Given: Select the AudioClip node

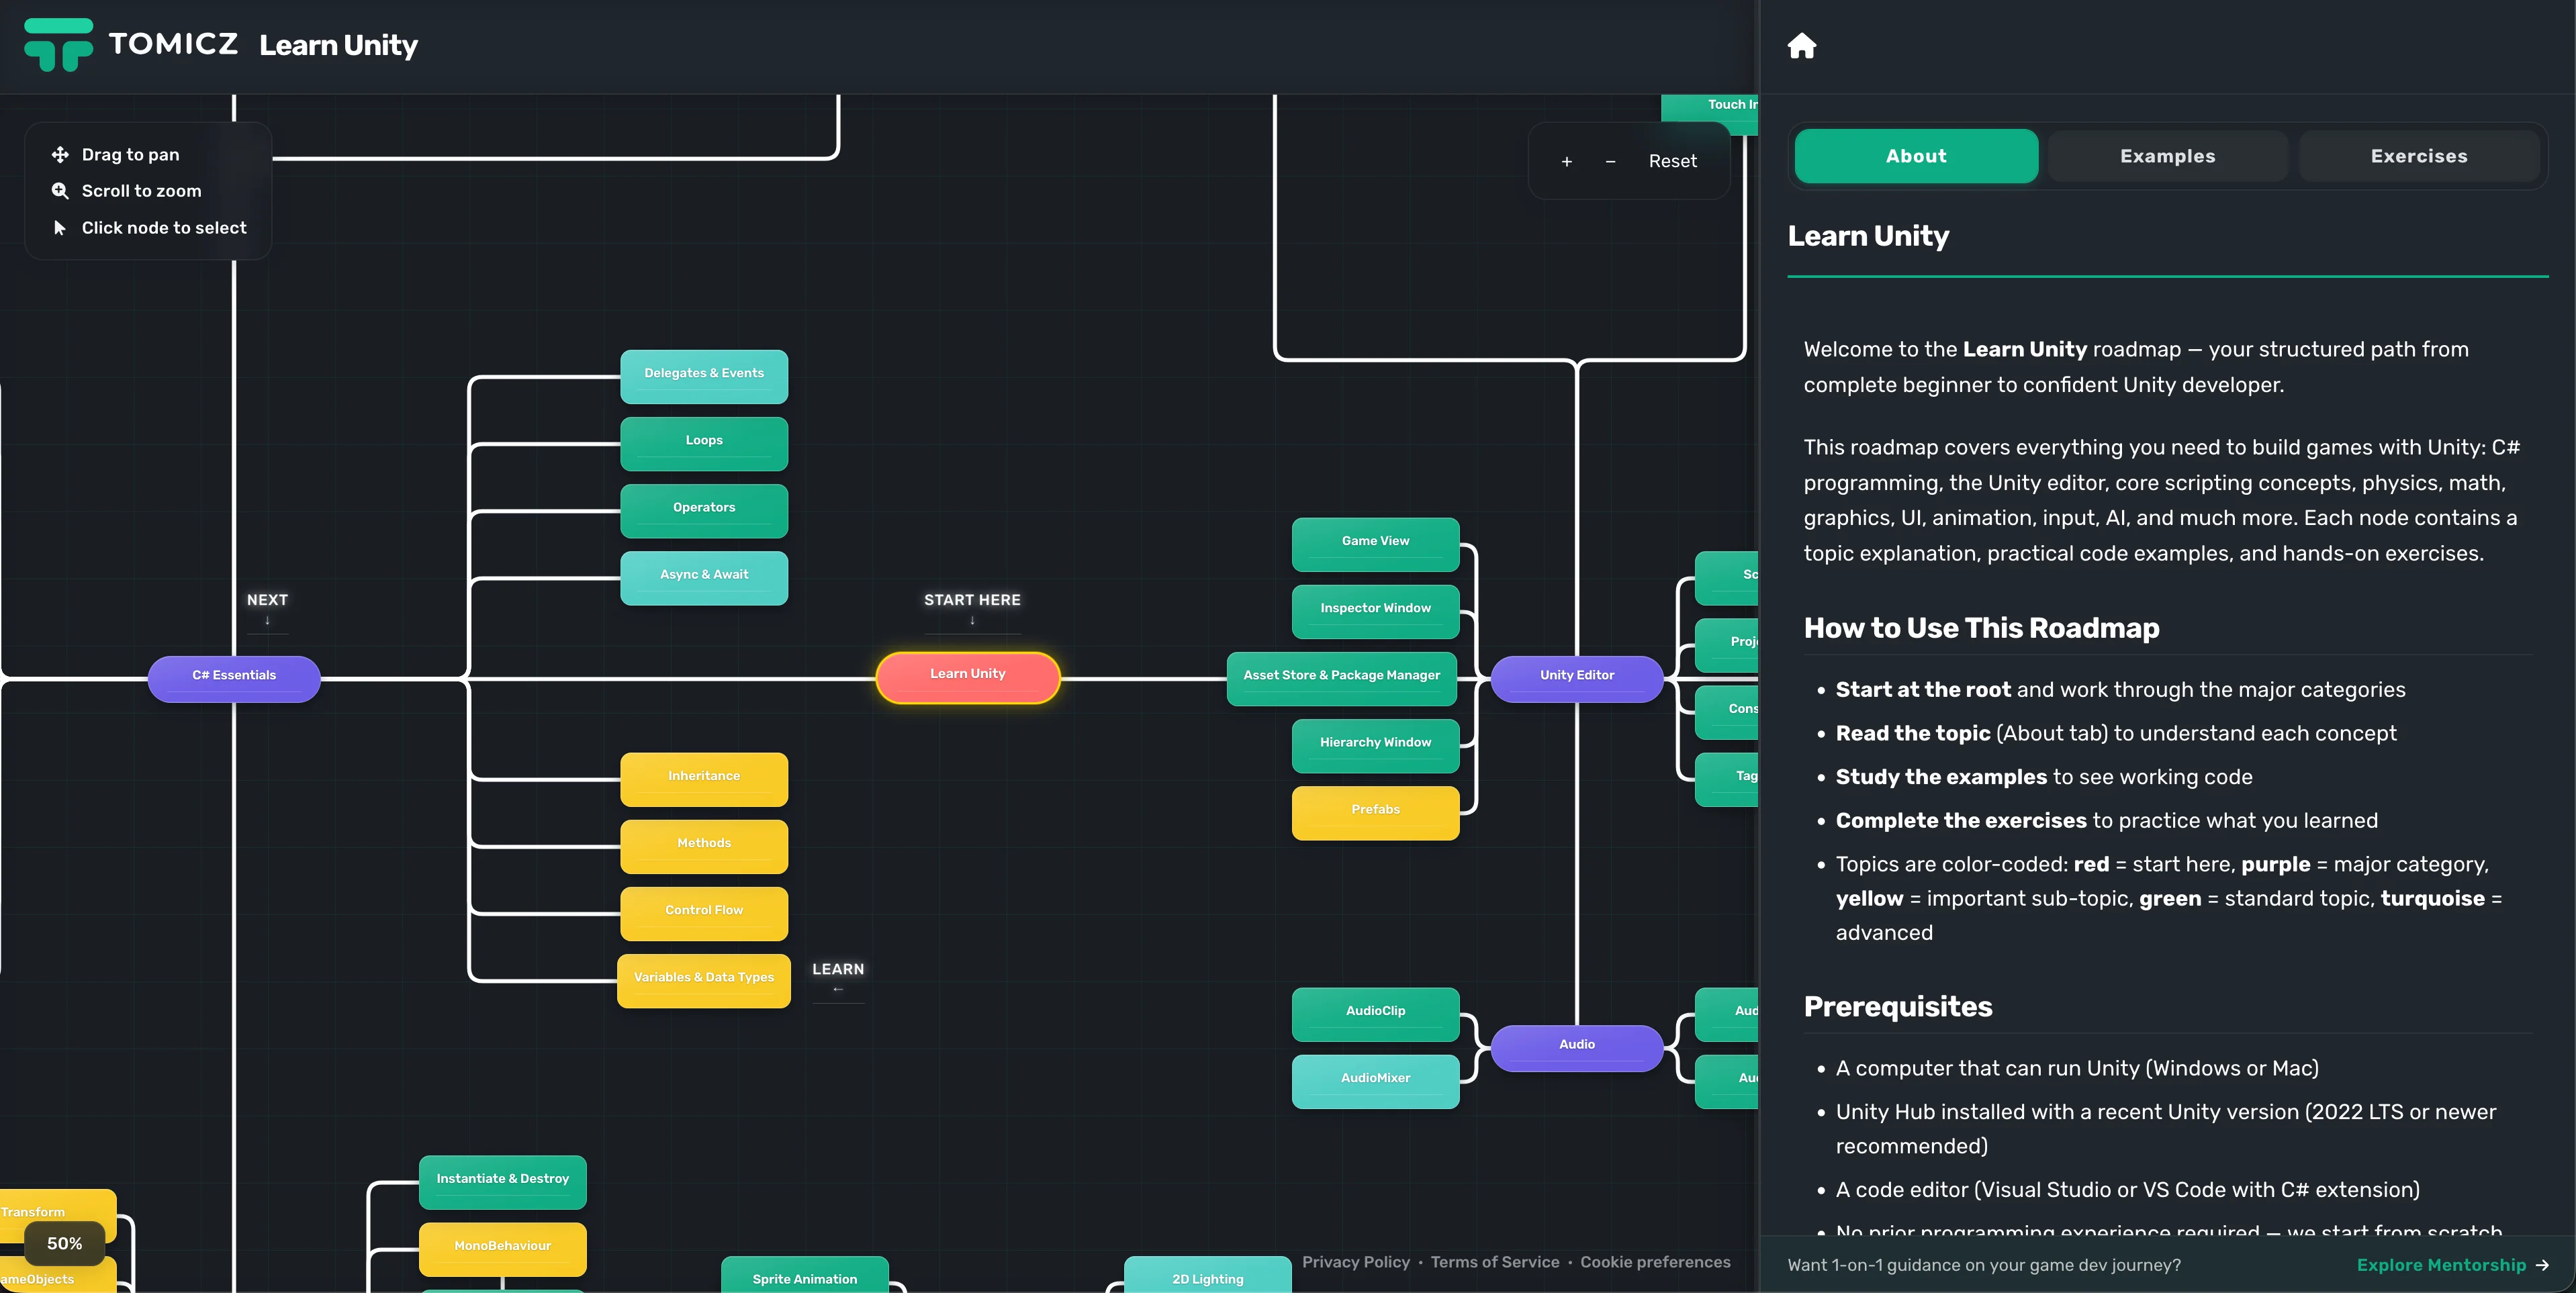Looking at the screenshot, I should pos(1375,1014).
